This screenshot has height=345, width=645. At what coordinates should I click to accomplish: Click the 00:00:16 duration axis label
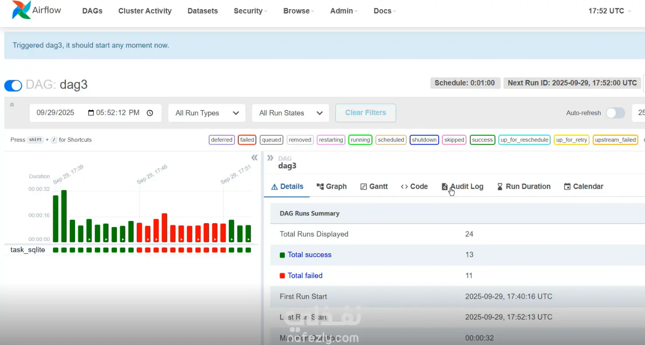click(39, 215)
